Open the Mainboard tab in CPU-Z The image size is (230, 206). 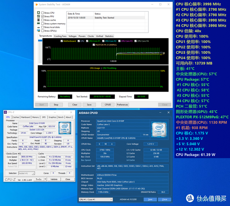[25, 117]
